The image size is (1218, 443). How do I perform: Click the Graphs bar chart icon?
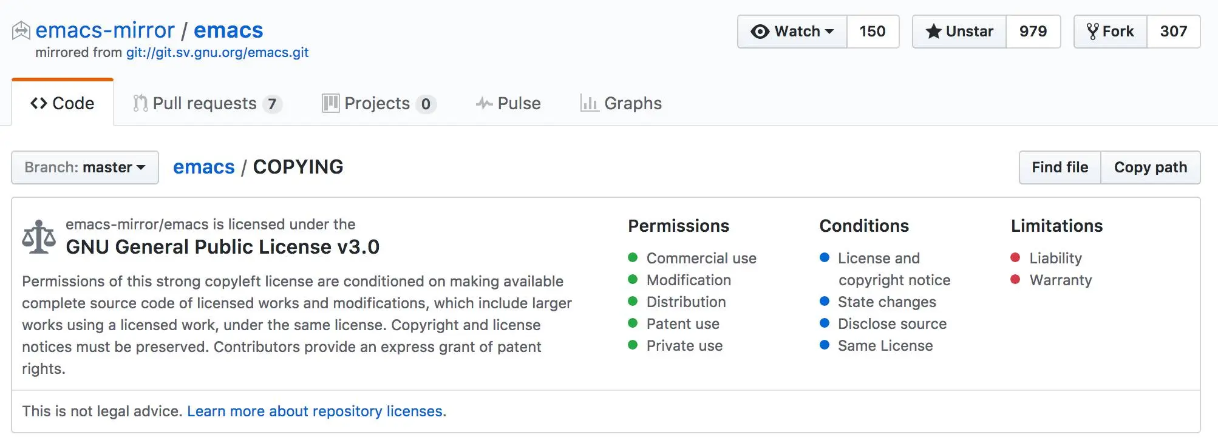tap(589, 103)
